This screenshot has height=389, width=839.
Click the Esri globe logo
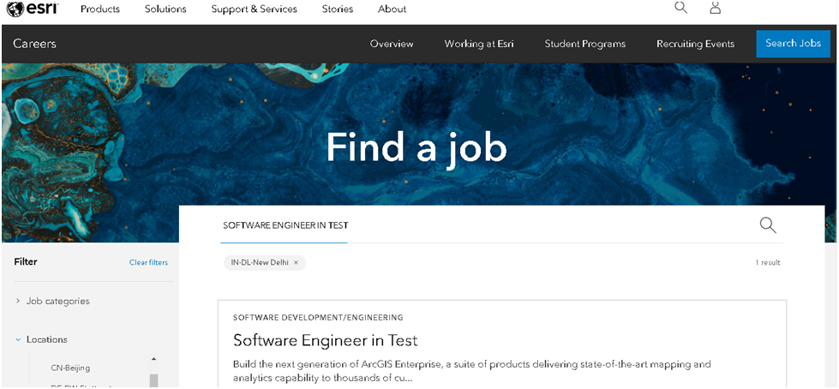[32, 9]
